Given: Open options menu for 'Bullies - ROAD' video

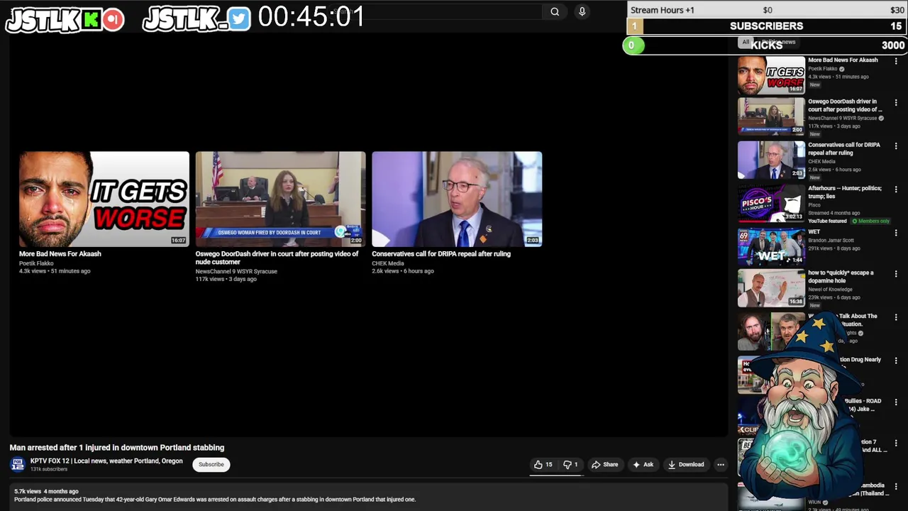Looking at the screenshot, I should 896,402.
